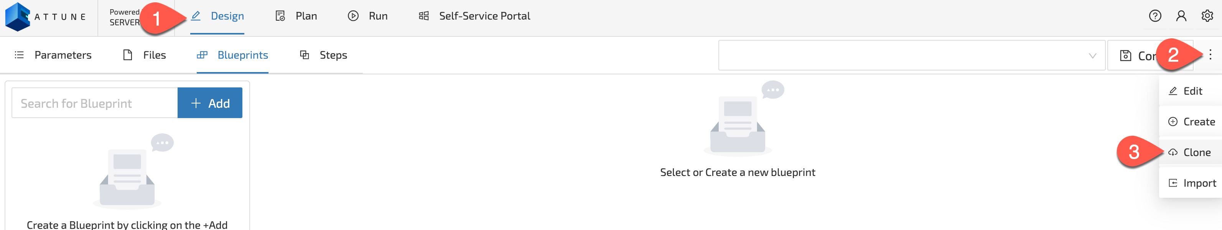The image size is (1222, 230).
Task: Focus the Search for Blueprint field
Action: tap(95, 103)
